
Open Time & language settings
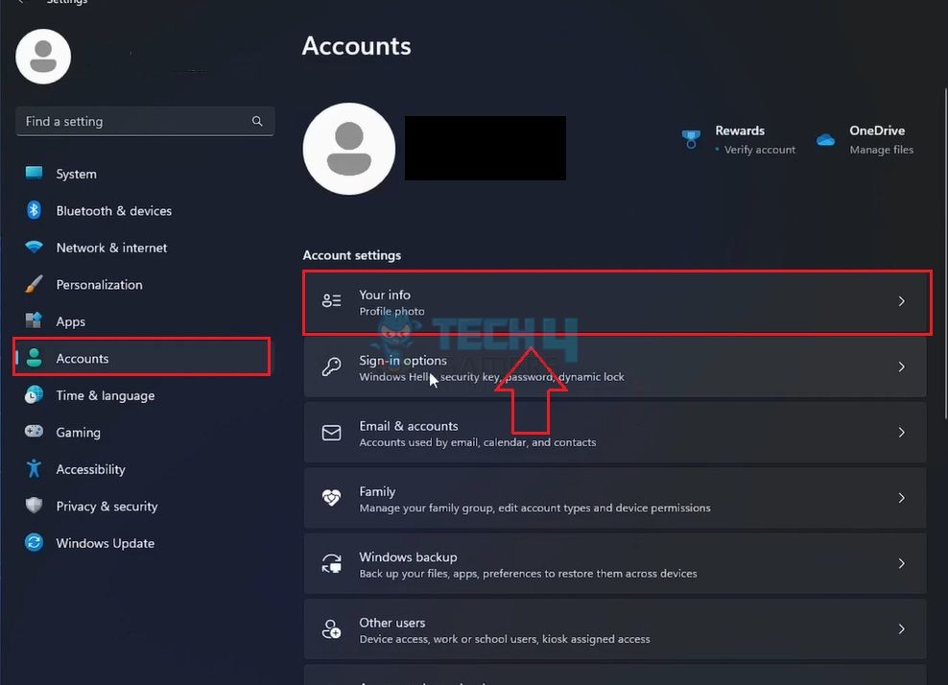coord(33,395)
